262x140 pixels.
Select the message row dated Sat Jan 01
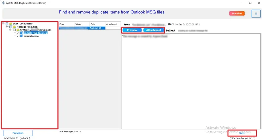(x=82, y=28)
